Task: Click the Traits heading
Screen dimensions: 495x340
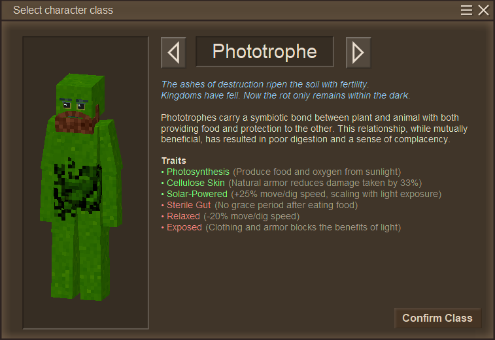Action: pyautogui.click(x=174, y=161)
